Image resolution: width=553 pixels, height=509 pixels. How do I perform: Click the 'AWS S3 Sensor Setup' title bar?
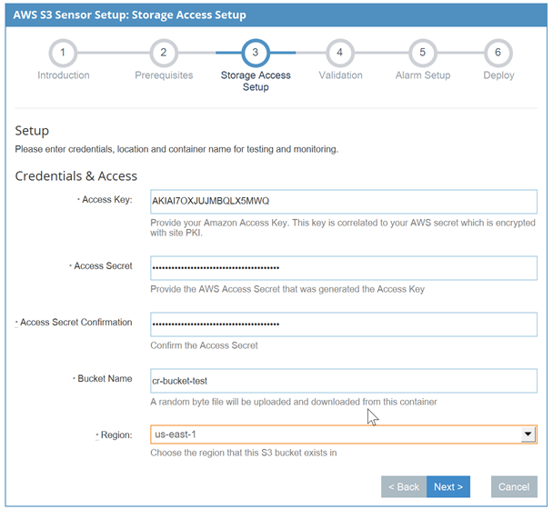pyautogui.click(x=276, y=15)
